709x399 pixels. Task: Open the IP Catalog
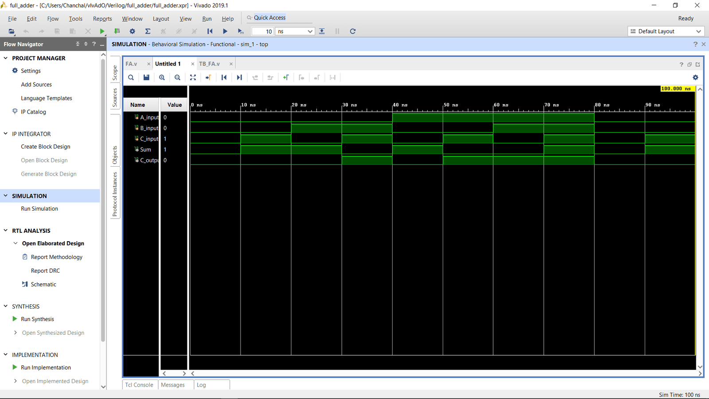click(33, 112)
